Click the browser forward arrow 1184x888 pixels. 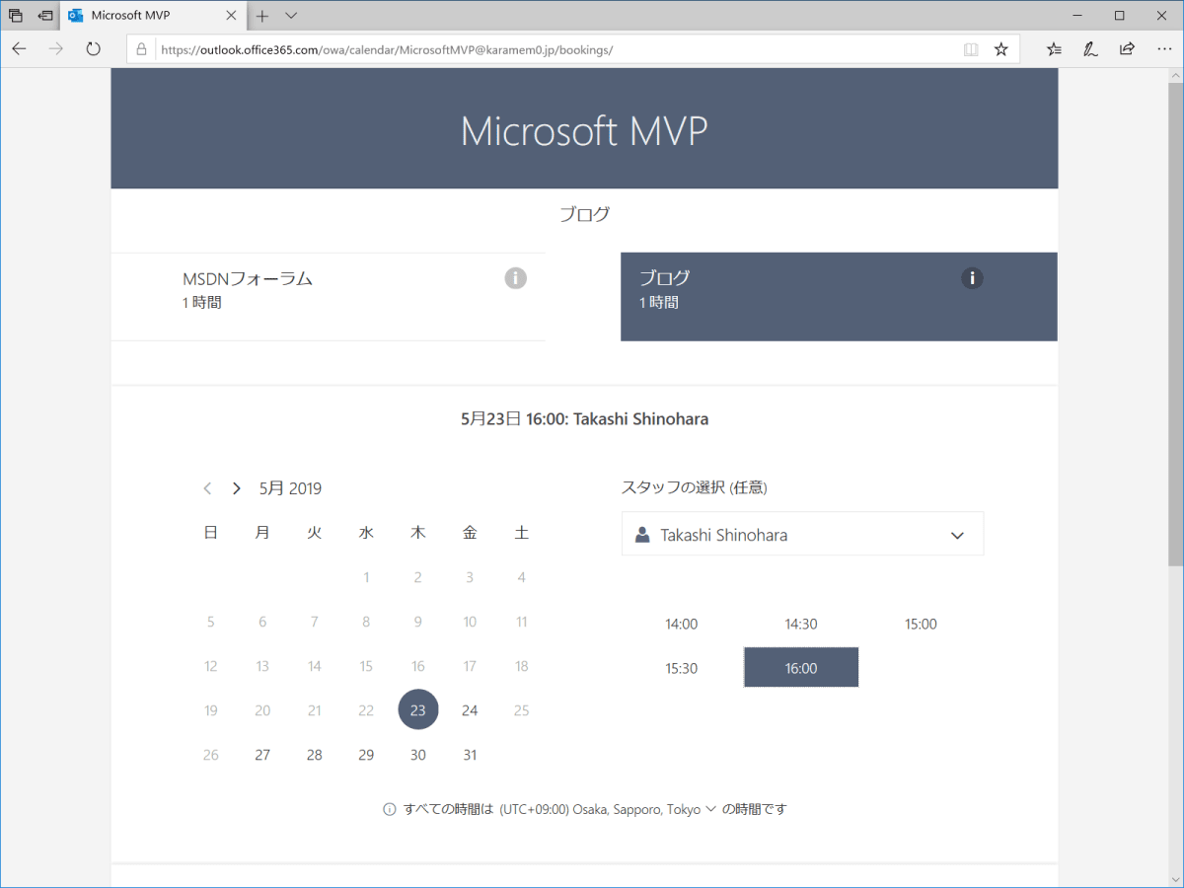[x=56, y=48]
